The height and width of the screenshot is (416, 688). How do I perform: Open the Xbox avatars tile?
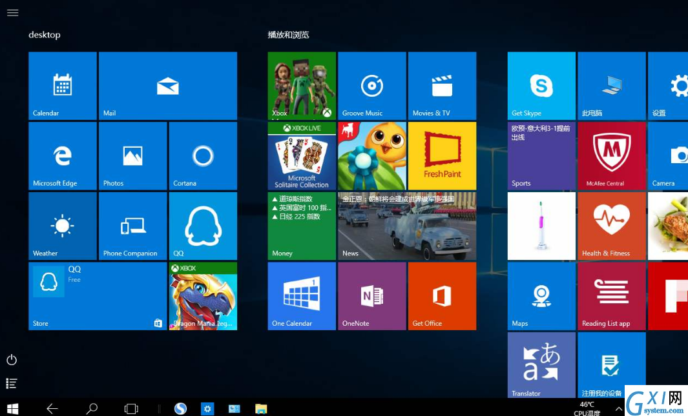(302, 86)
